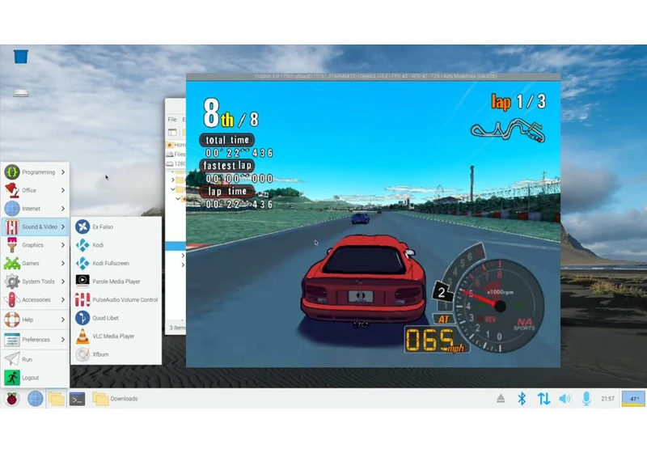Image resolution: width=647 pixels, height=453 pixels.
Task: Click the CPU temperature monitor 47°
Action: coord(633,399)
